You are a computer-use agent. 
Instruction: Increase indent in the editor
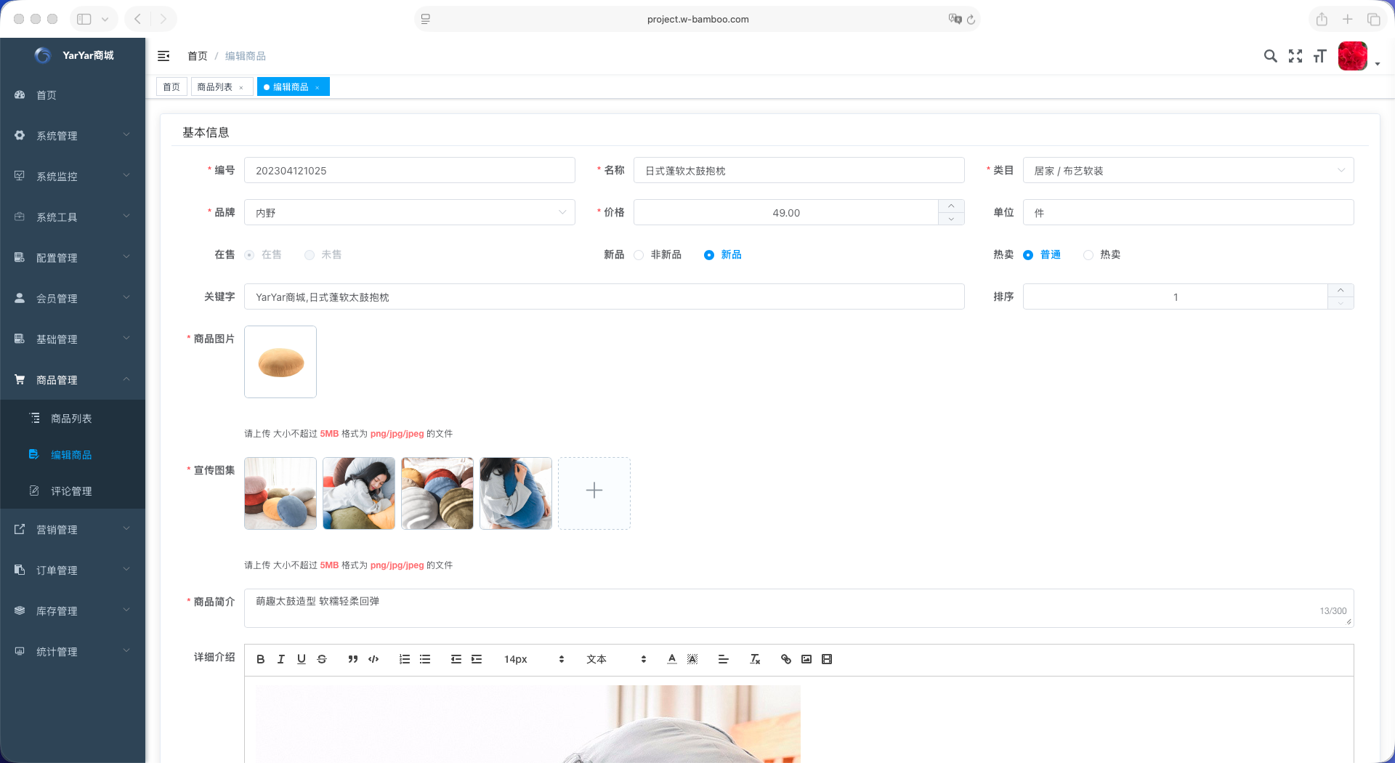point(477,659)
